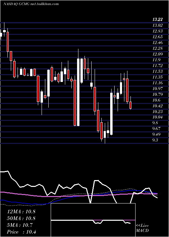Screen dimensions: 169x237
Task: Click the NASDAQ GCMG ns1.bullkhan.com title text
Action: 31,4
